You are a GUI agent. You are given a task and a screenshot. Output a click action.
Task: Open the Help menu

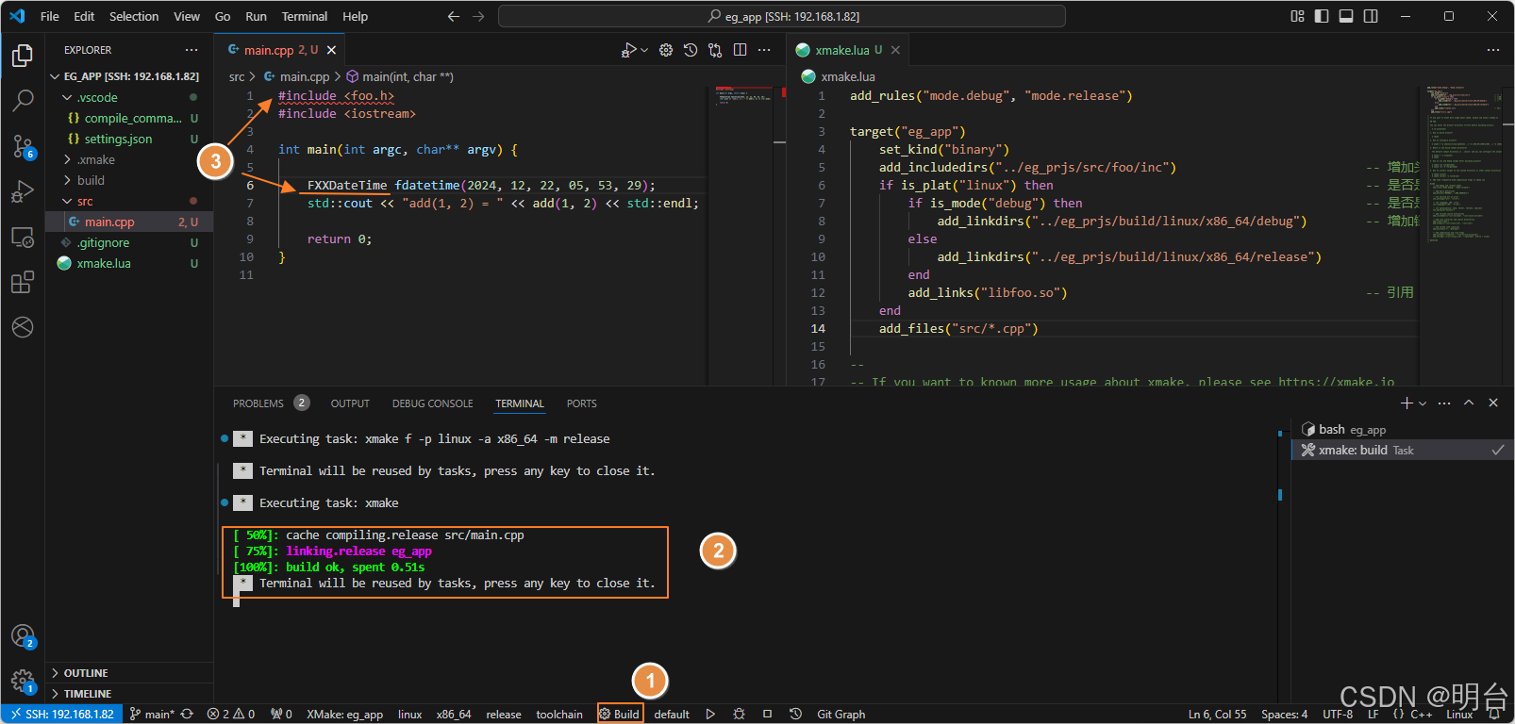pyautogui.click(x=356, y=16)
